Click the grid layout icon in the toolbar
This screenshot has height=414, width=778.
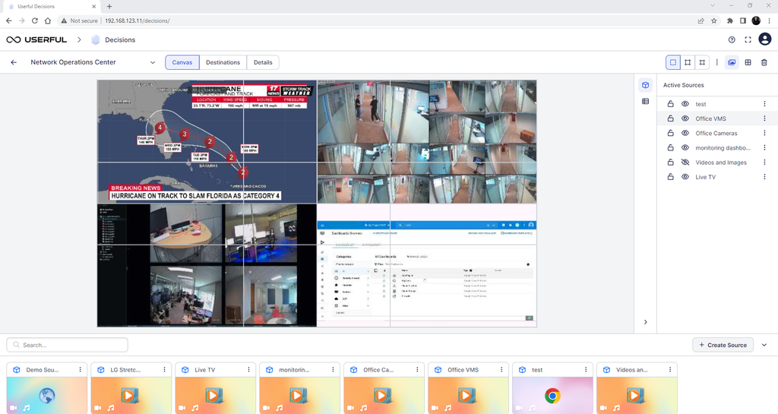[x=748, y=62]
